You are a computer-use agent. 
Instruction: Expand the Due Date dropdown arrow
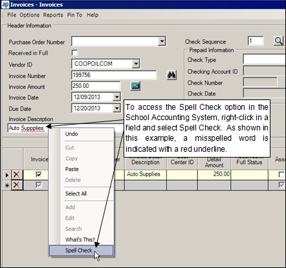(116, 108)
